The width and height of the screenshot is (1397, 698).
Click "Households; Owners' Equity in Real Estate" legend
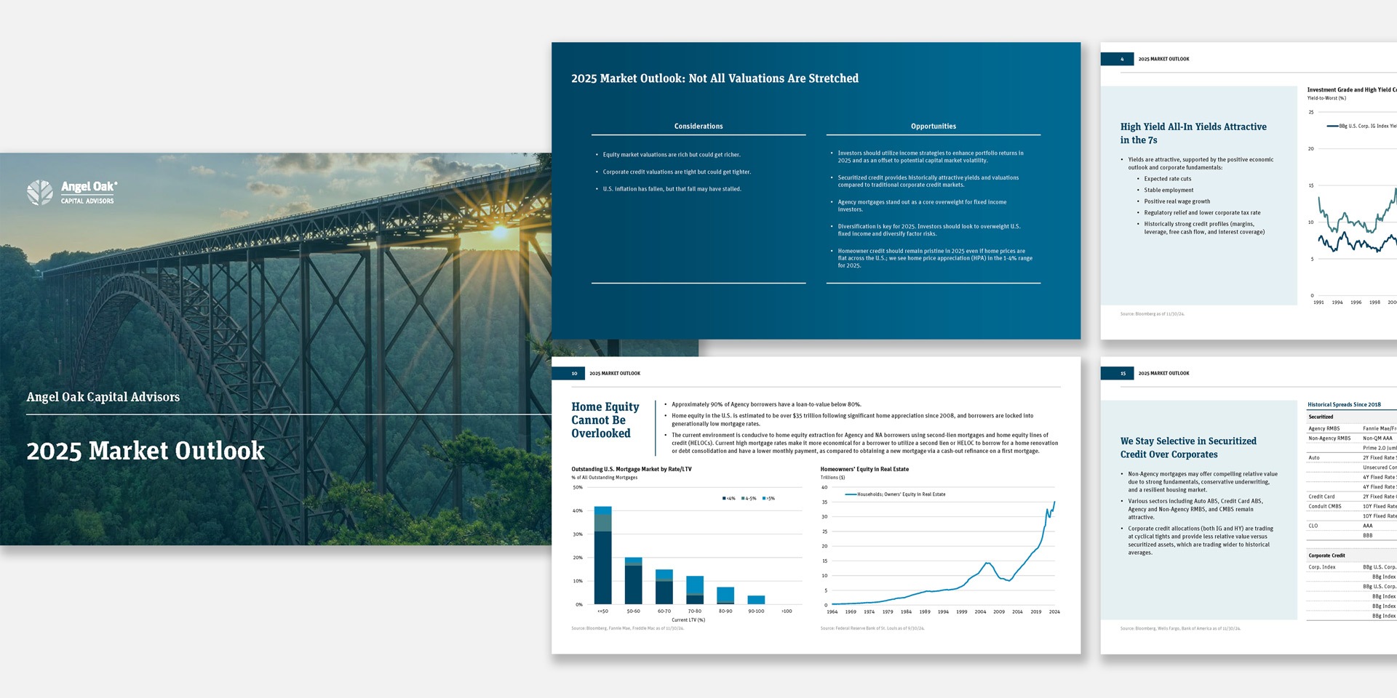[895, 494]
